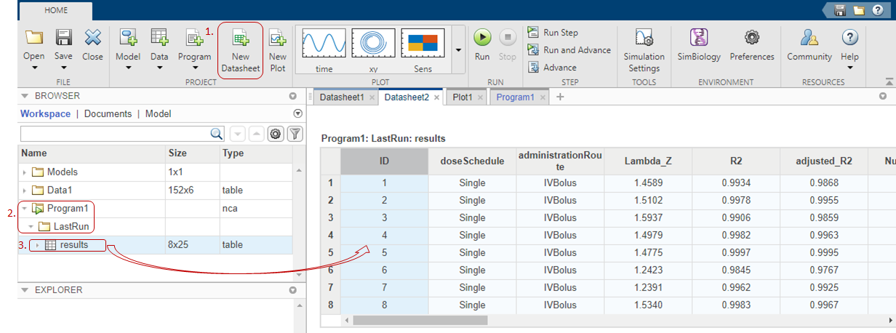Click the Program toolbar icon
The image size is (896, 333).
click(194, 38)
